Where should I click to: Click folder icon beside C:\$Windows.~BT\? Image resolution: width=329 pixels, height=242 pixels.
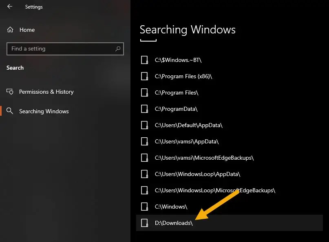[144, 60]
